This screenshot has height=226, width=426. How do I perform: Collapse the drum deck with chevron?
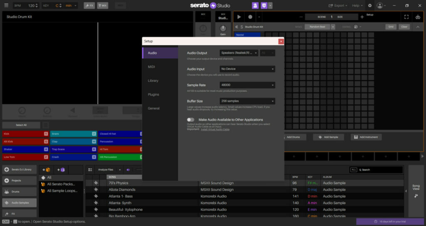click(x=418, y=27)
